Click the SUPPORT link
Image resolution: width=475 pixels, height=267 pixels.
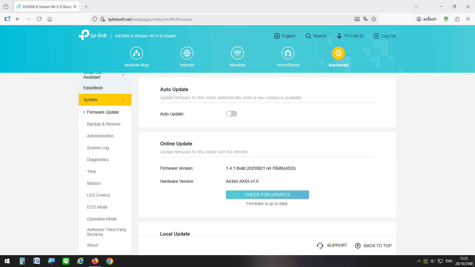(332, 245)
